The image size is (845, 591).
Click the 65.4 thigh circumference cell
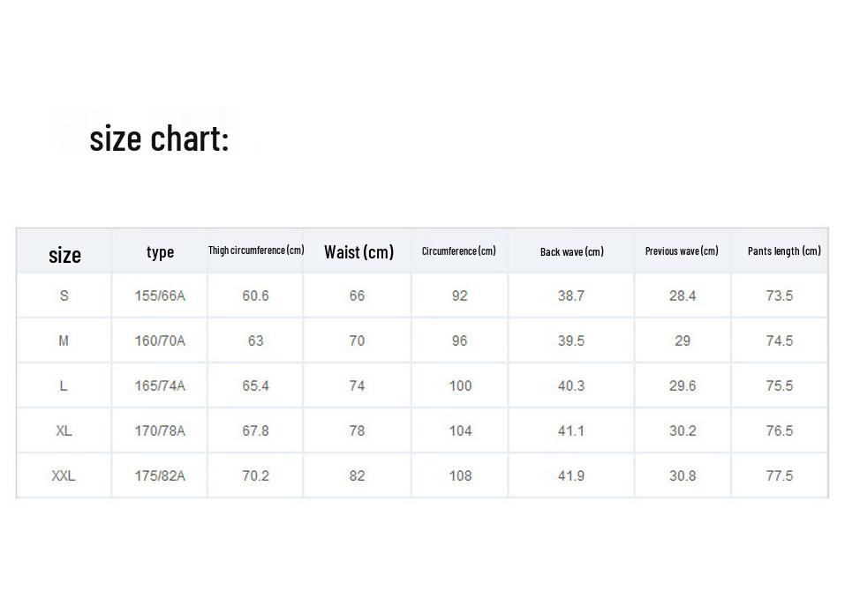point(255,386)
